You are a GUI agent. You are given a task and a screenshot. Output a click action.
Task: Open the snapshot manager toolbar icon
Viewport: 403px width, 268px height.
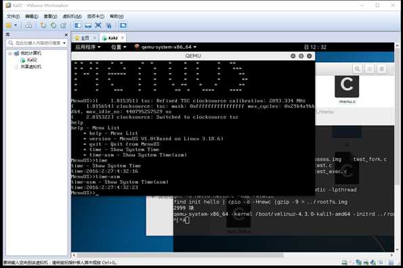63,25
